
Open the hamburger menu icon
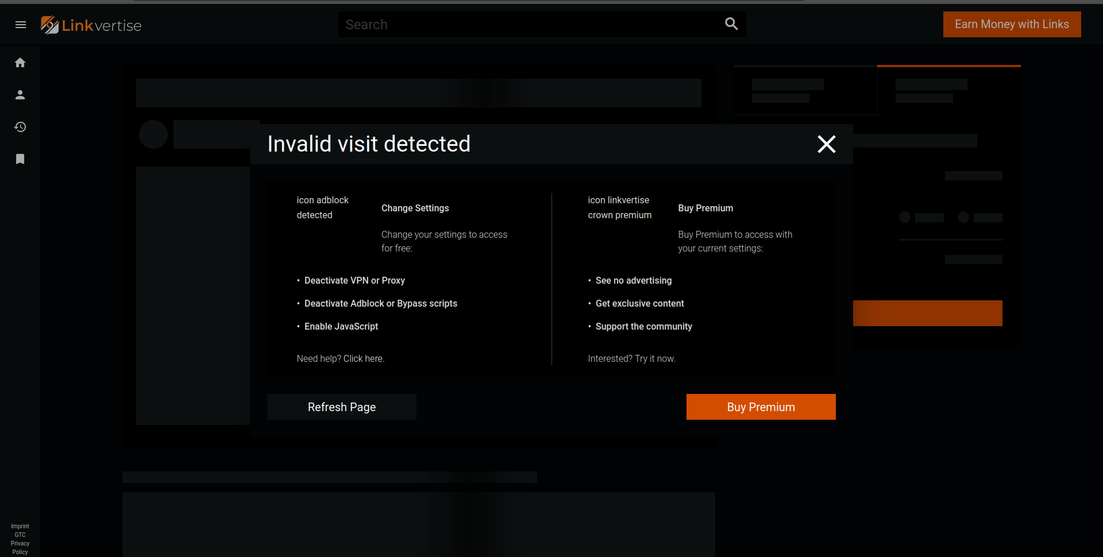[x=21, y=25]
